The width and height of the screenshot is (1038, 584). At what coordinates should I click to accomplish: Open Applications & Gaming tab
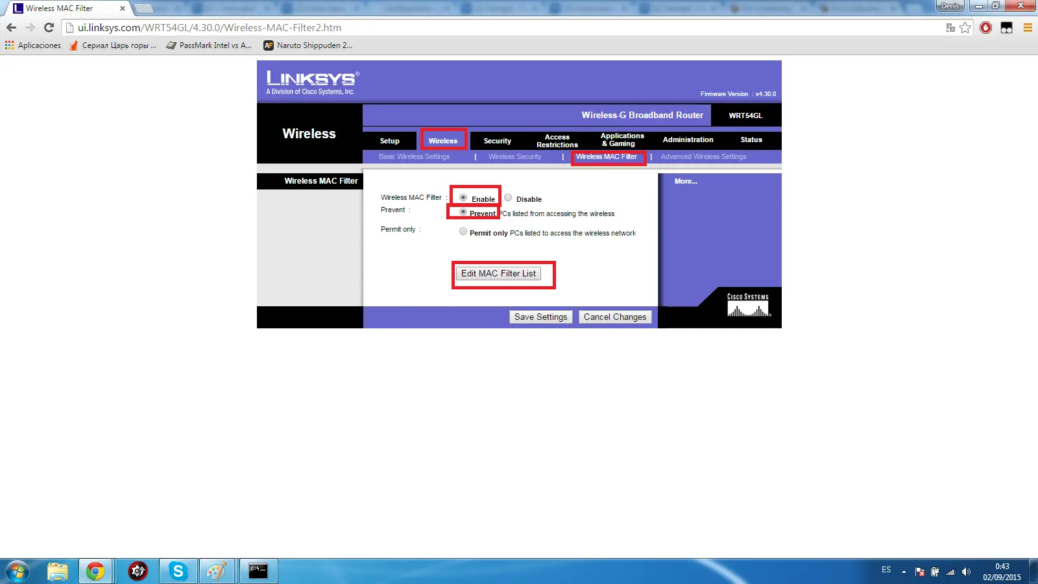tap(622, 140)
